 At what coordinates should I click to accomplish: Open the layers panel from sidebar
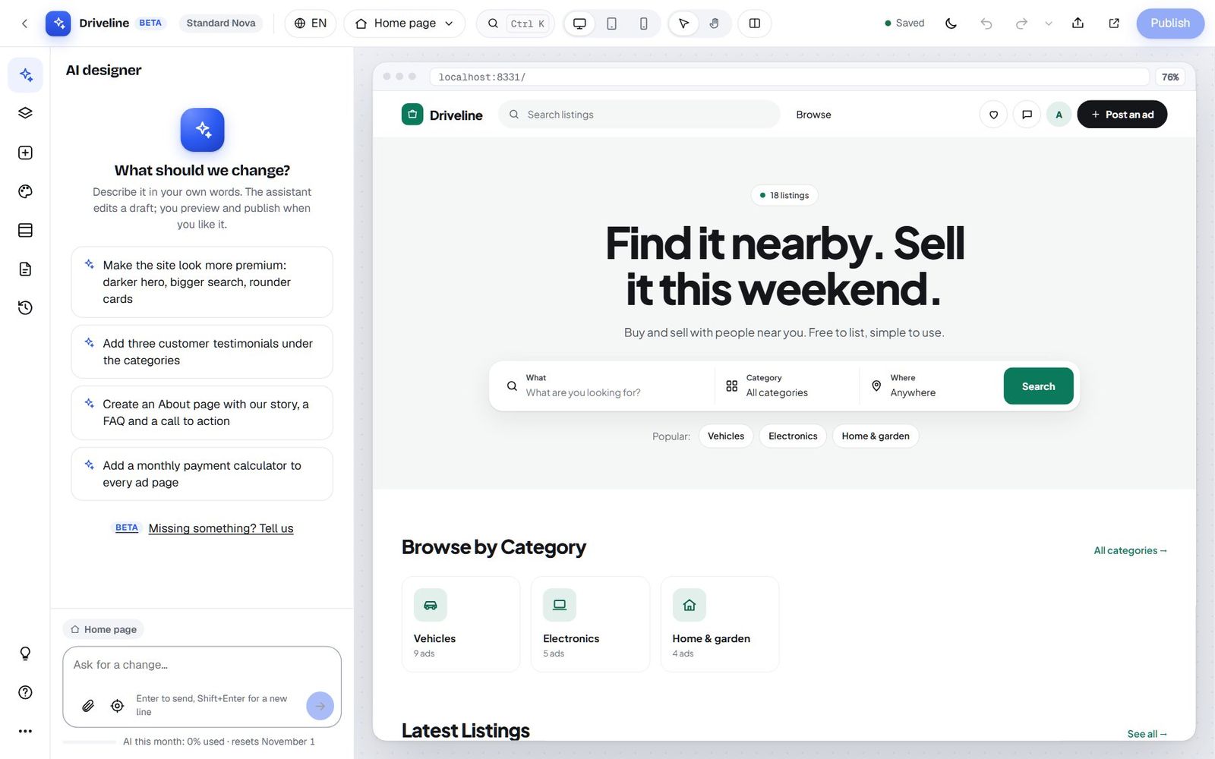pyautogui.click(x=25, y=113)
